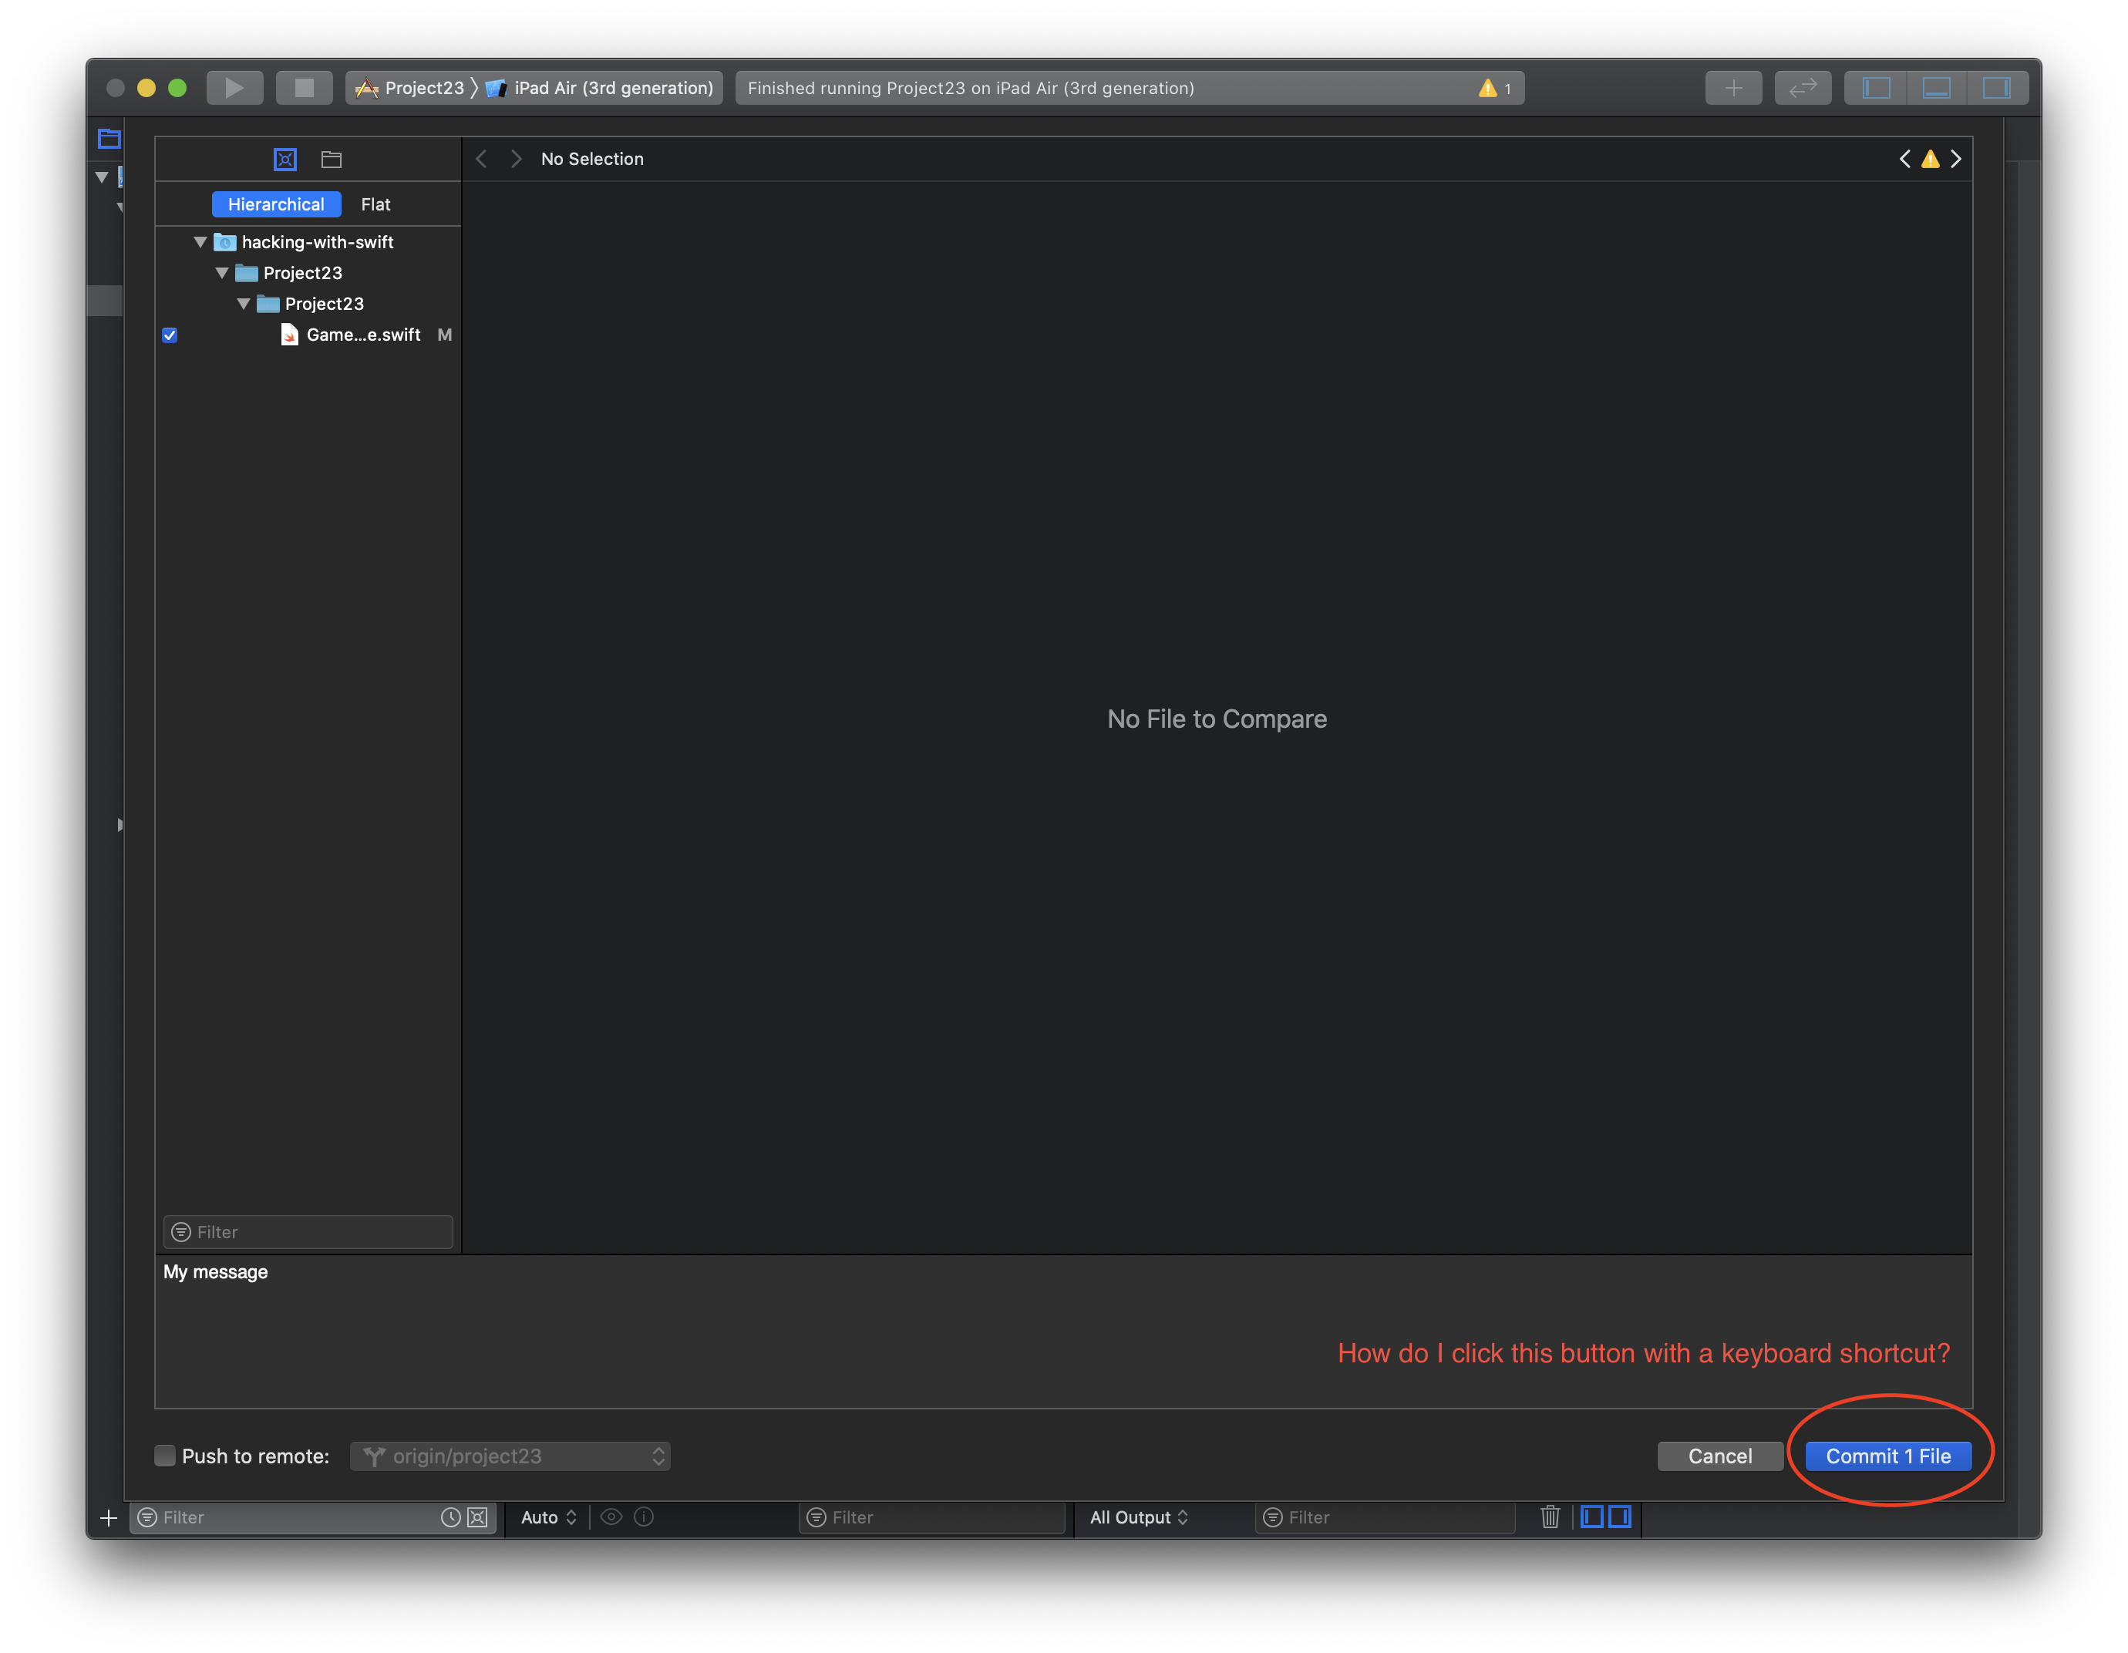This screenshot has width=2128, height=1653.
Task: Click the Commit 1 File button
Action: (x=1887, y=1456)
